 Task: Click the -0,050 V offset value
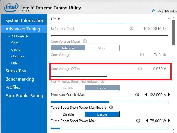coord(159,69)
